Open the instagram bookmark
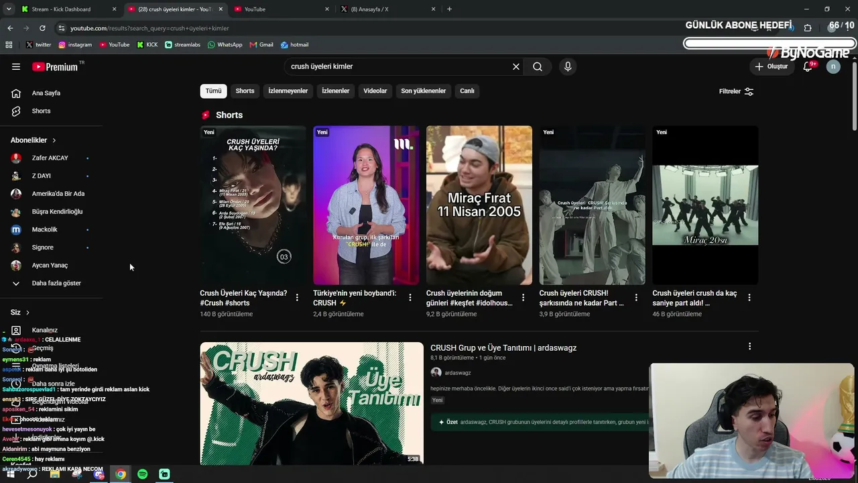This screenshot has width=858, height=483. point(75,45)
